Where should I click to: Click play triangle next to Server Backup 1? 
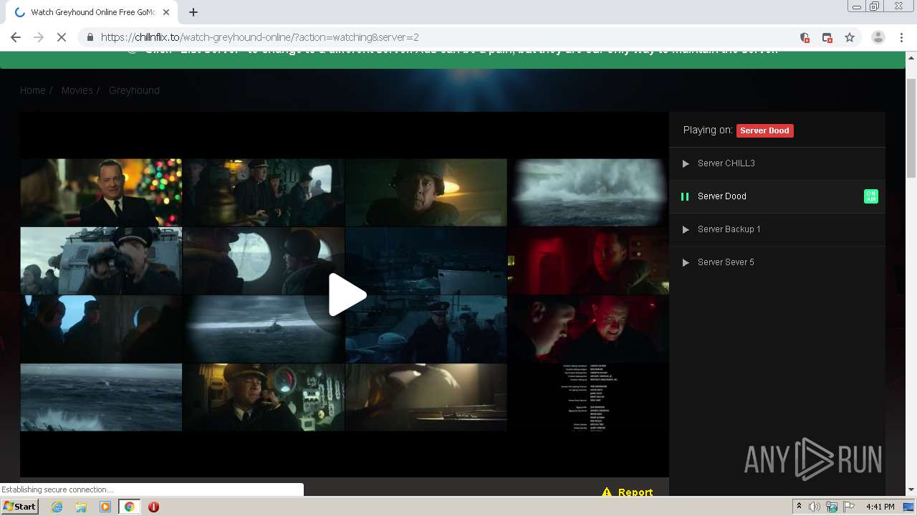pos(686,229)
